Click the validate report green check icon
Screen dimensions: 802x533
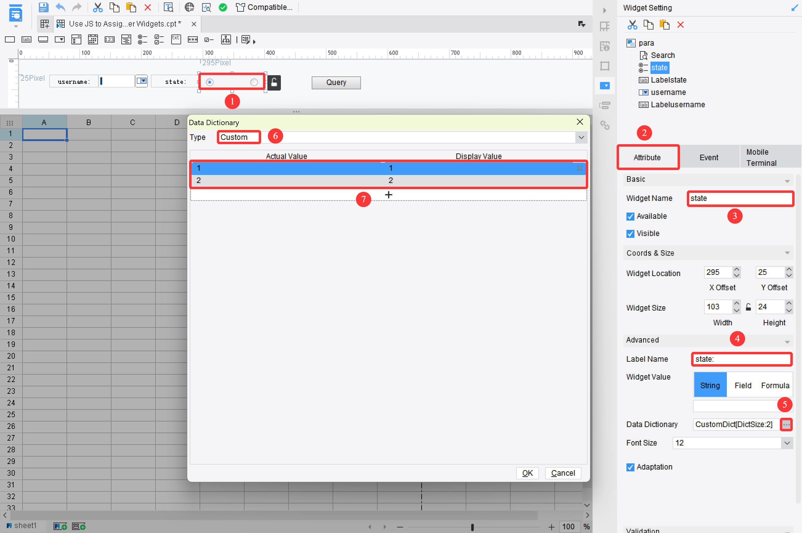point(223,7)
